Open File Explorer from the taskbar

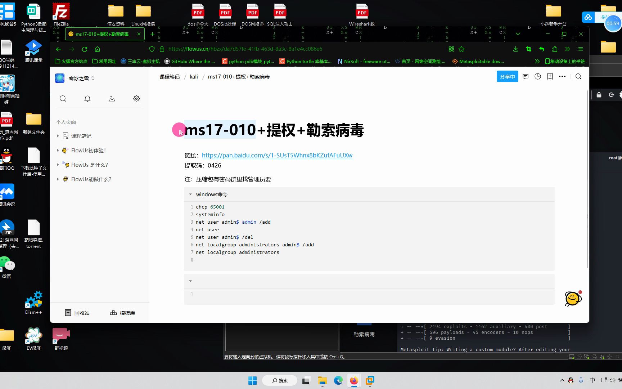322,380
